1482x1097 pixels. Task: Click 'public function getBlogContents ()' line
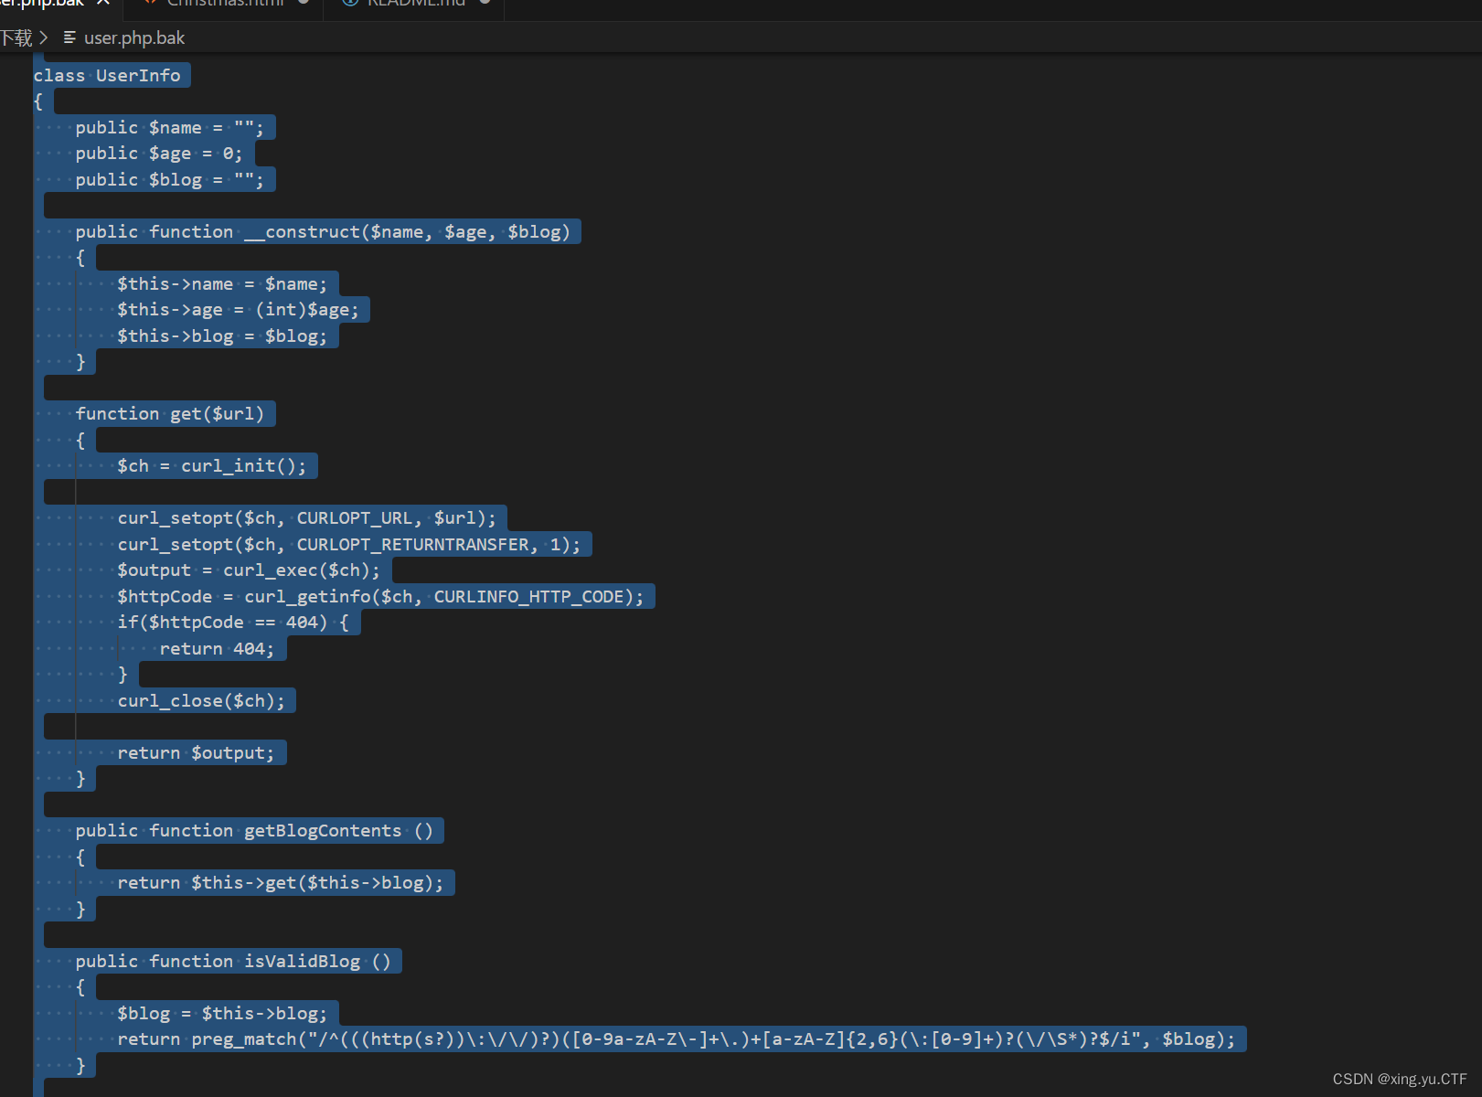click(x=254, y=831)
